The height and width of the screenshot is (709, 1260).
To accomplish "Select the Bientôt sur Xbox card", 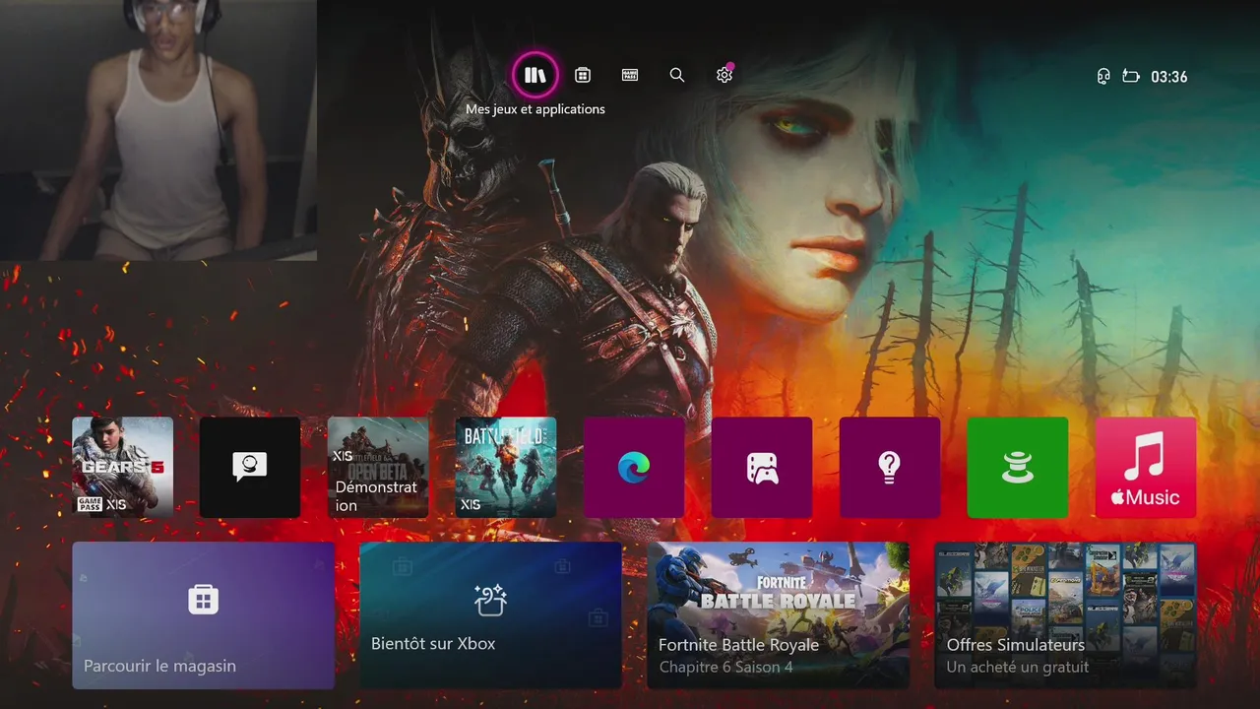I will point(490,615).
